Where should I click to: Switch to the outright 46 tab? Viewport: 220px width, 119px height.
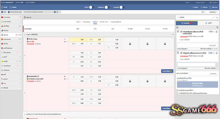pyautogui.click(x=116, y=22)
